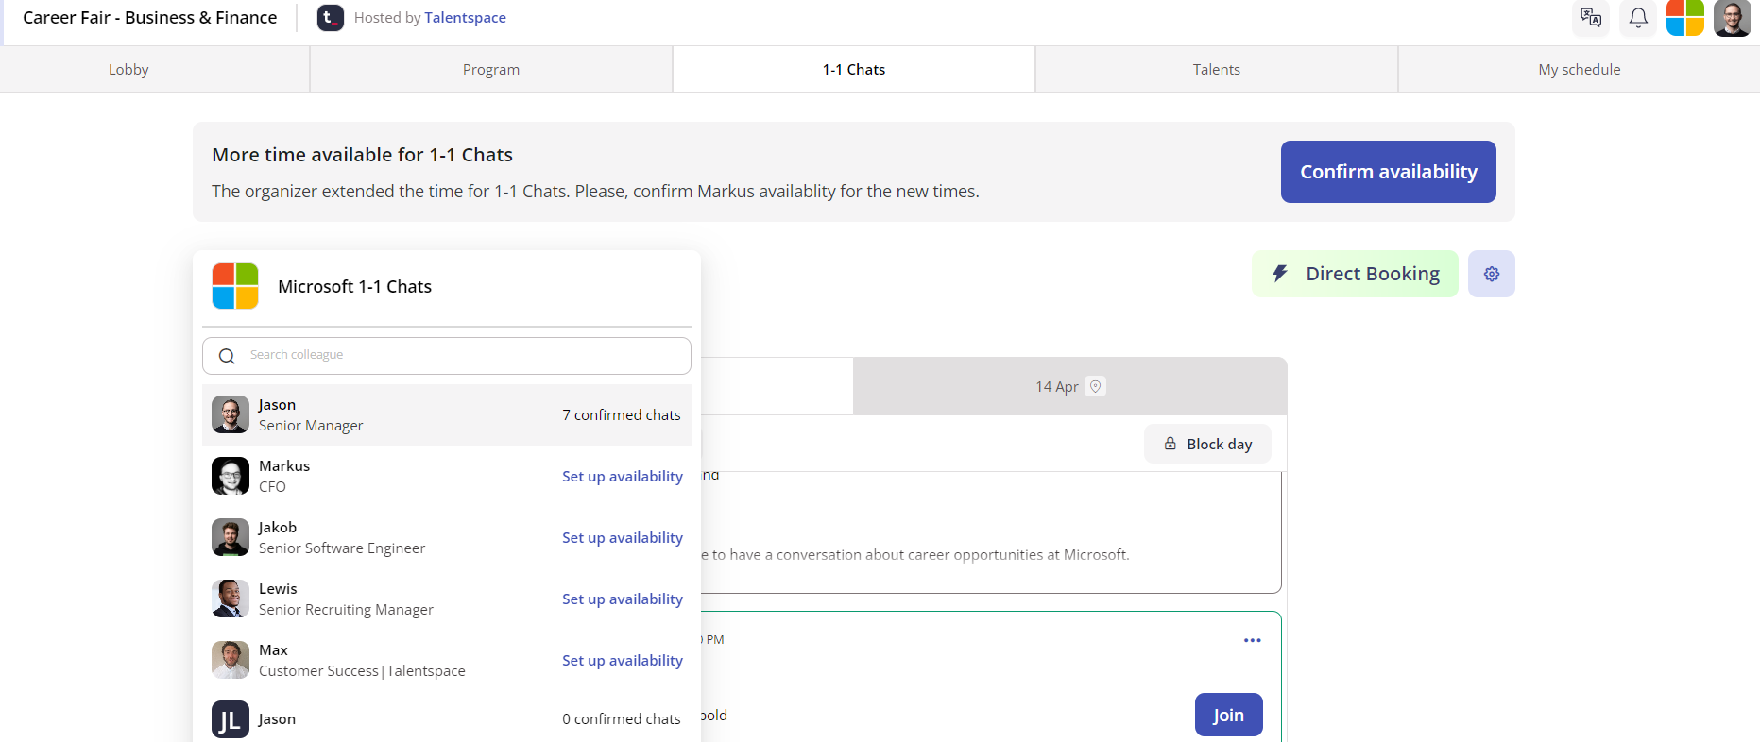Viewport: 1760px width, 742px height.
Task: Set up availability for Max
Action: tap(623, 660)
